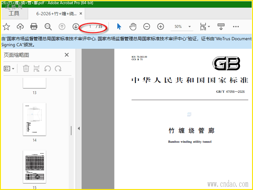Delete selected pages with trash icon

26,68
